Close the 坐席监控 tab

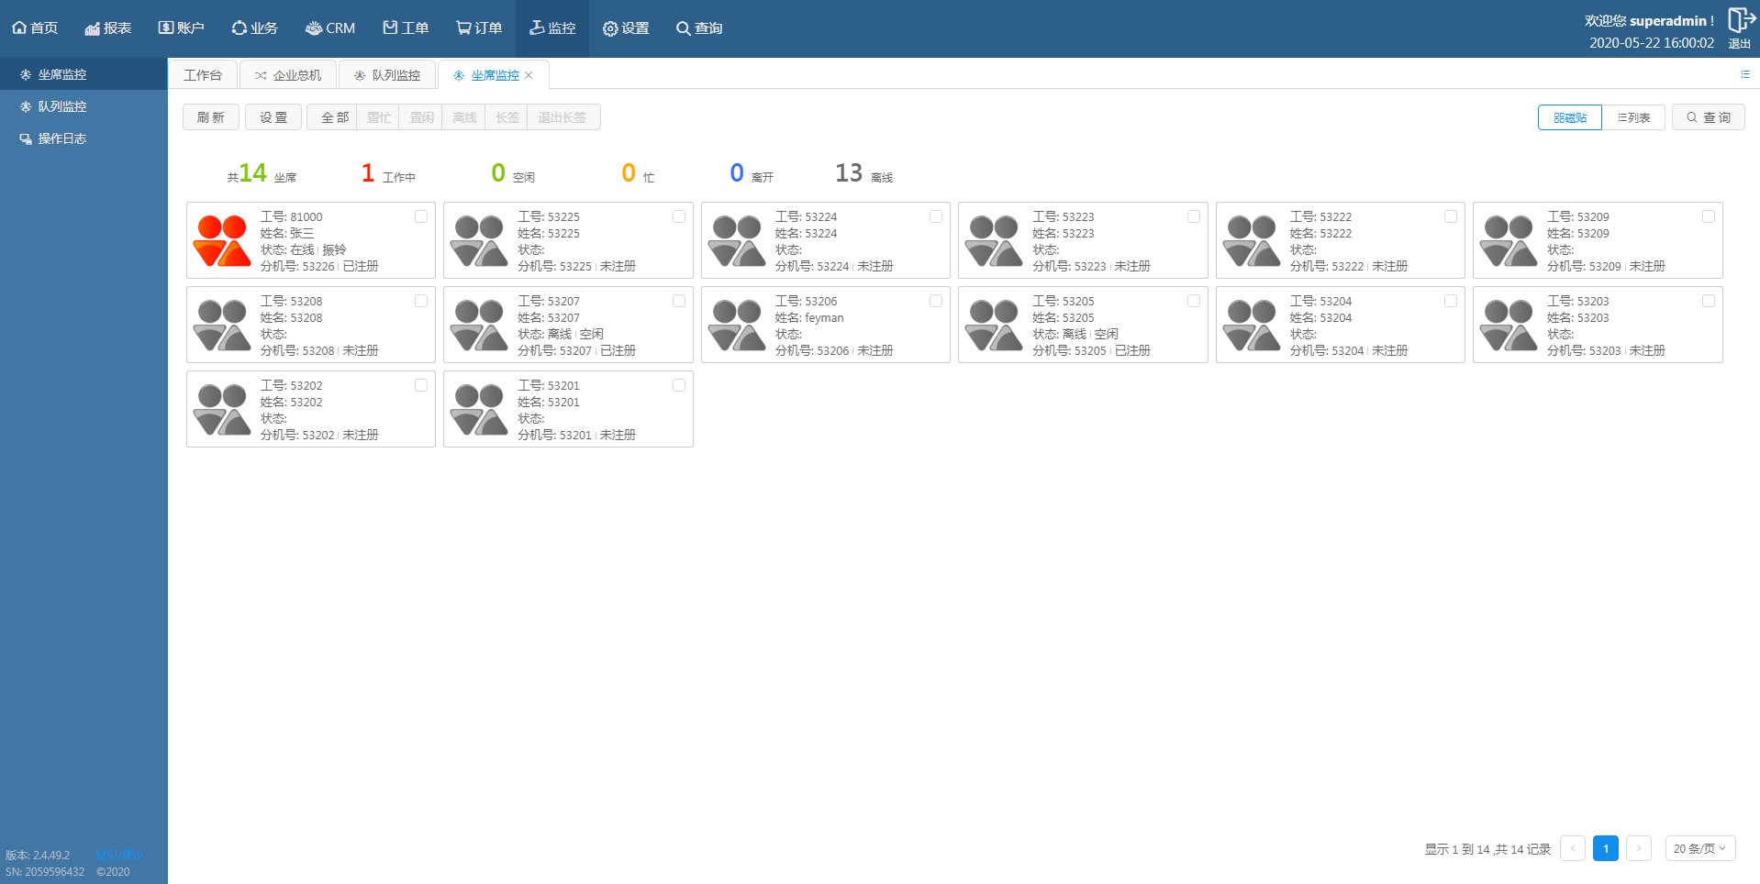(529, 75)
